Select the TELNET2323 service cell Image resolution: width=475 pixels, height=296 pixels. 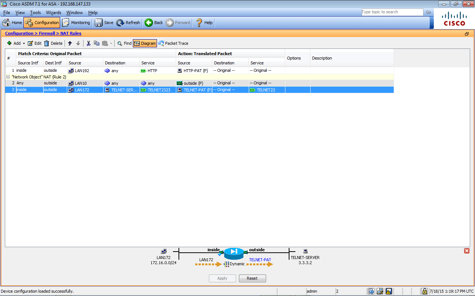(158, 90)
